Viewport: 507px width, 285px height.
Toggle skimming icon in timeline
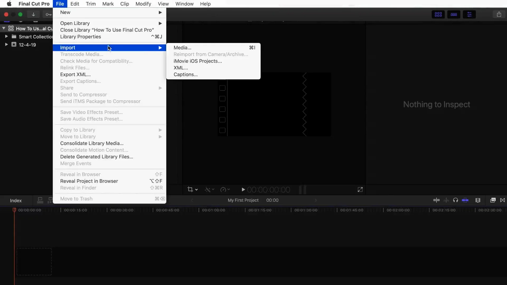[x=436, y=200]
